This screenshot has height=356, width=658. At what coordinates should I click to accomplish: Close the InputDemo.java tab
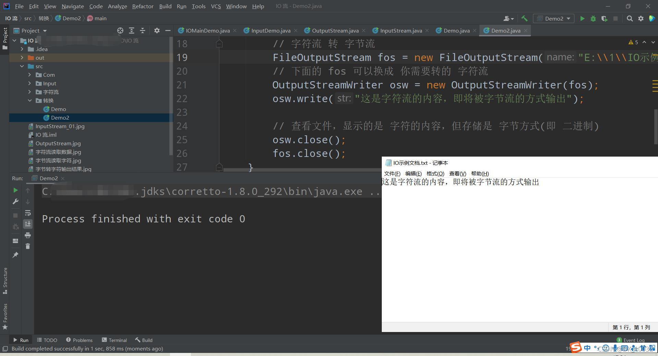pos(296,30)
